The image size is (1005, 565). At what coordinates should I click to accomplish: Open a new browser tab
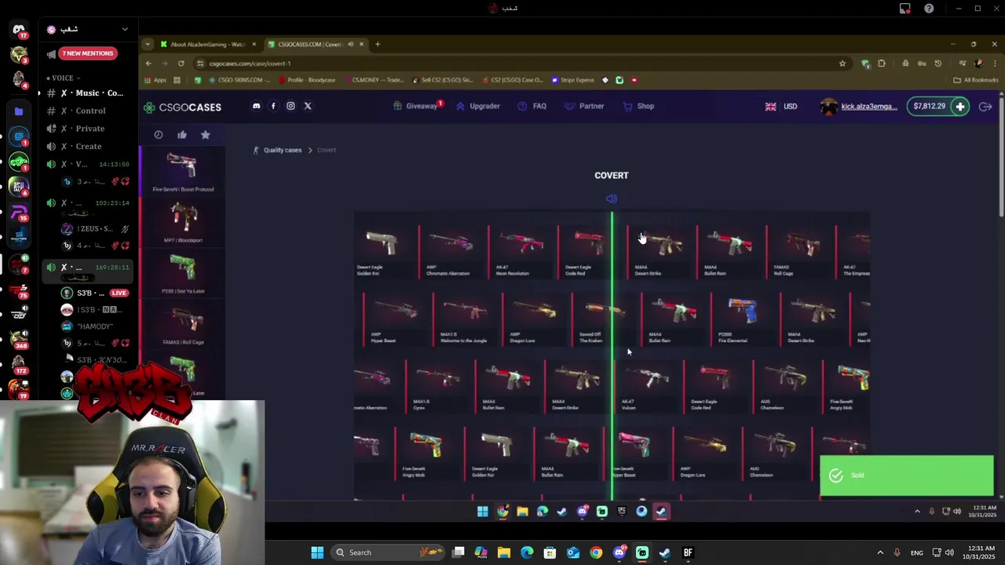(x=378, y=44)
